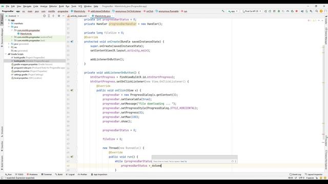Click the Make Project hammer icon
Image resolution: width=328 pixels, height=184 pixels.
(223, 11)
